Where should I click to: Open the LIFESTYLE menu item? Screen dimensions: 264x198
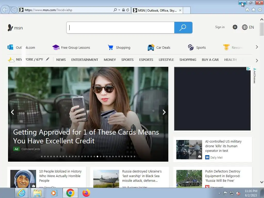(166, 60)
